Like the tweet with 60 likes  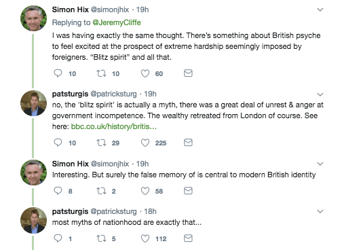145,73
